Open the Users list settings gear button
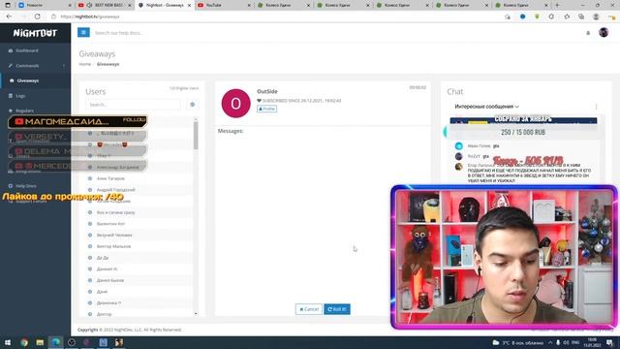Viewport: 620px width, 349px height. 193,105
